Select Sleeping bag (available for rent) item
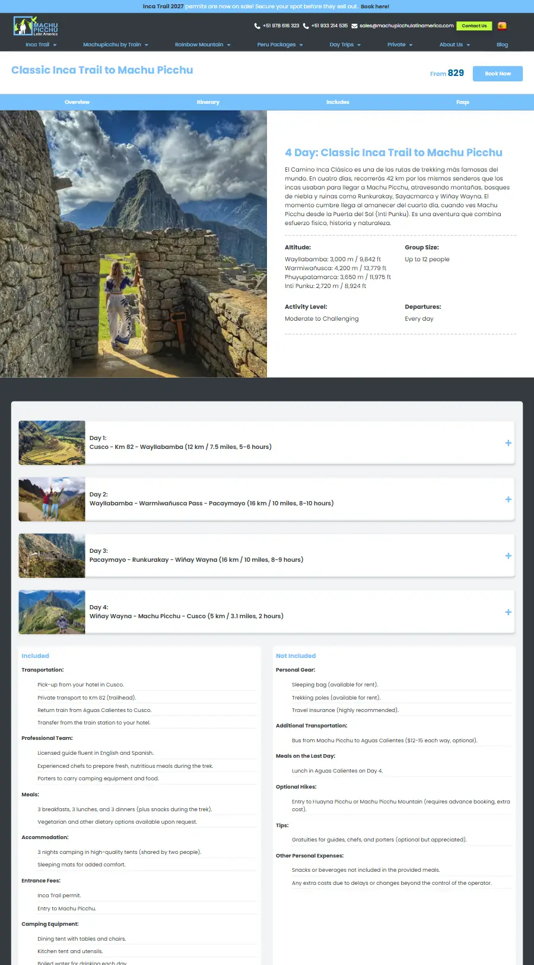The width and height of the screenshot is (534, 965). click(x=335, y=685)
